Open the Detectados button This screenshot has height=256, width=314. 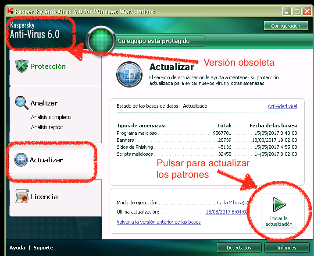click(x=239, y=248)
